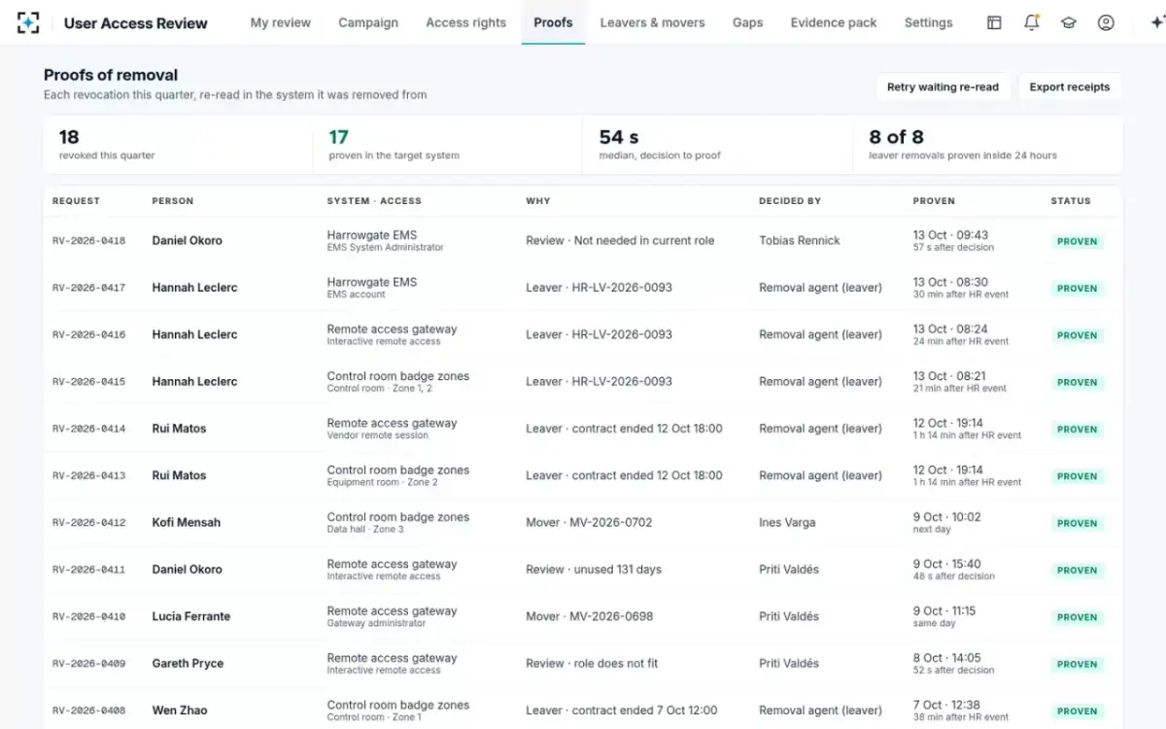
Task: Open the sparkle AI assistant icon
Action: click(x=1156, y=22)
